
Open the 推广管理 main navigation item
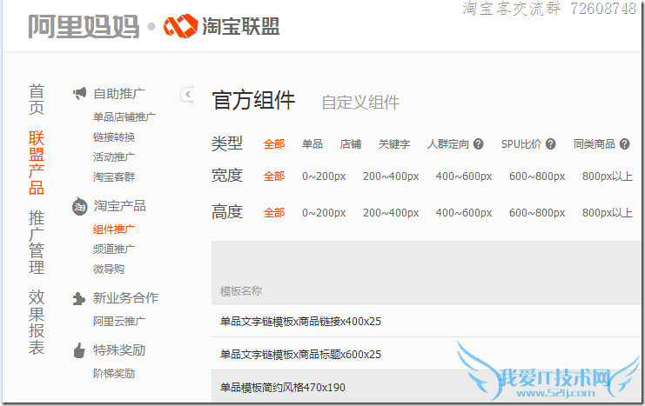(37, 242)
